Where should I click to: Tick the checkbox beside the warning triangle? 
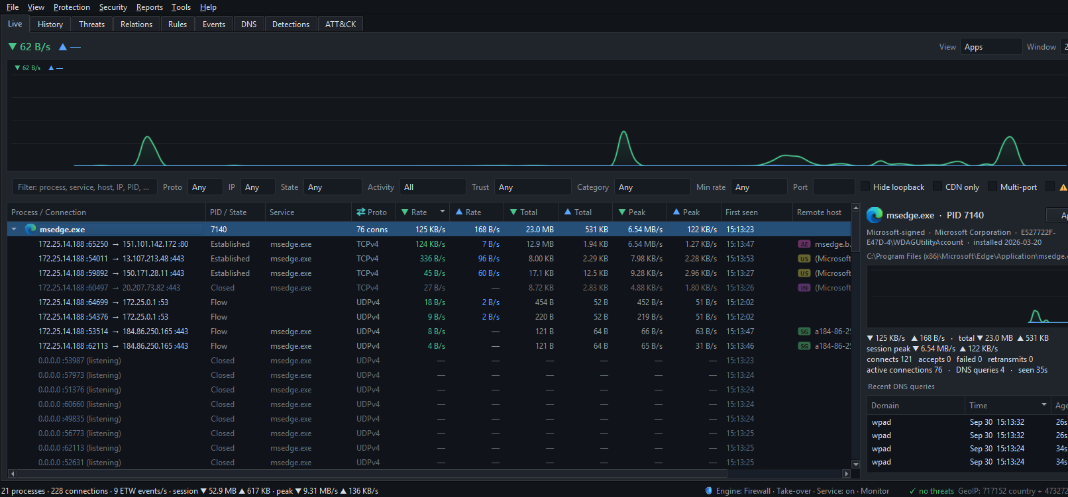(x=1050, y=187)
